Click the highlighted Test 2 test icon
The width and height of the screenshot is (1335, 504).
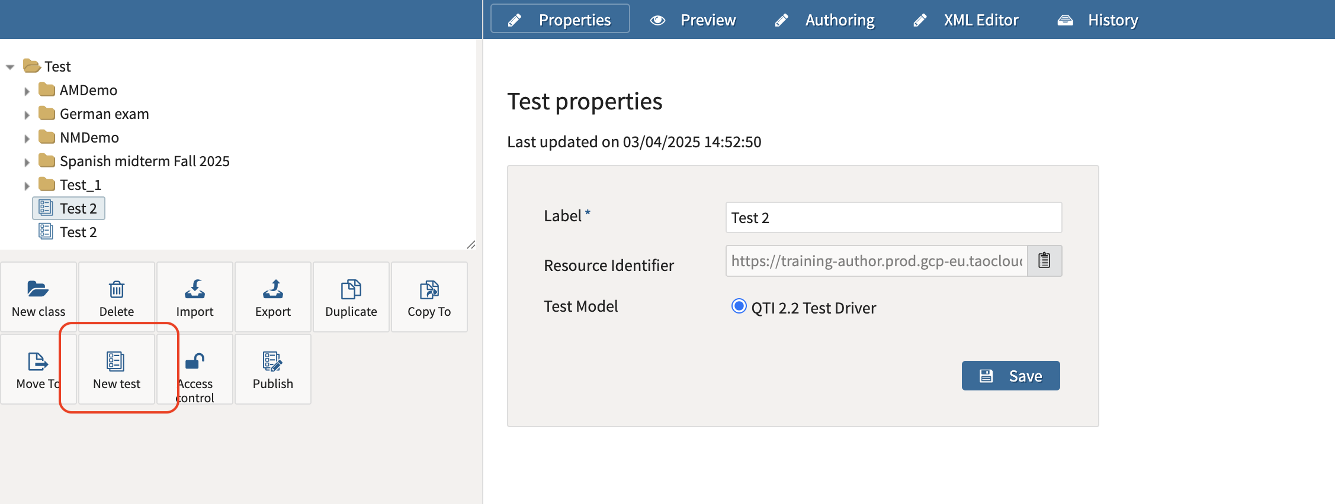46,208
